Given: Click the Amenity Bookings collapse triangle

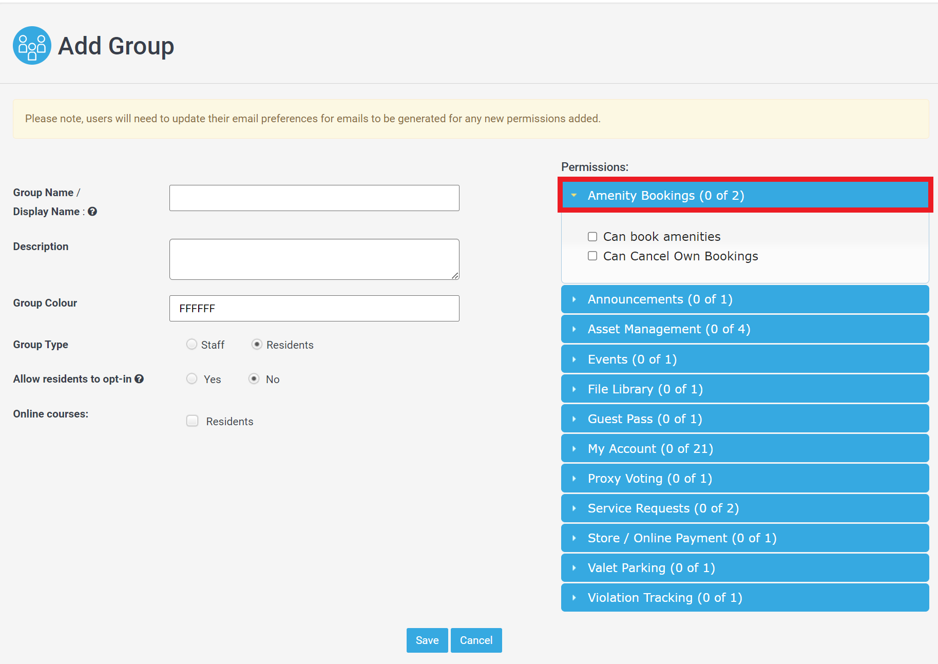Looking at the screenshot, I should click(574, 196).
